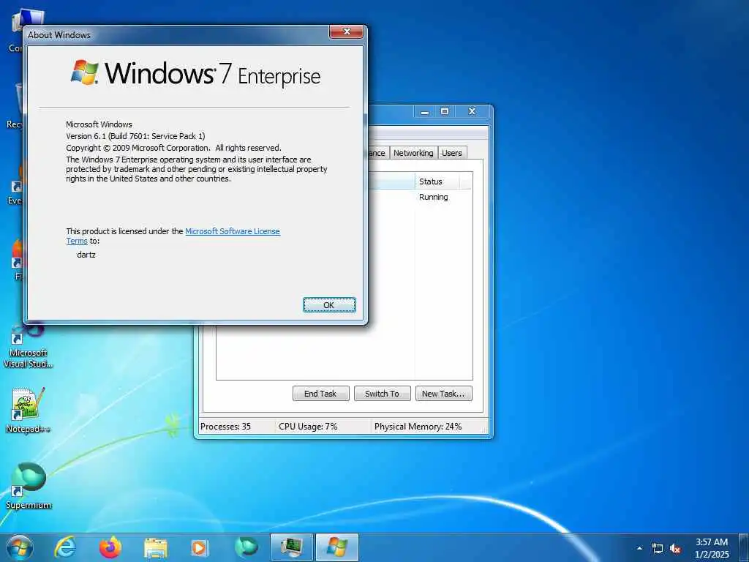The image size is (749, 562).
Task: Launch Windows Media Player from taskbar
Action: coord(199,547)
